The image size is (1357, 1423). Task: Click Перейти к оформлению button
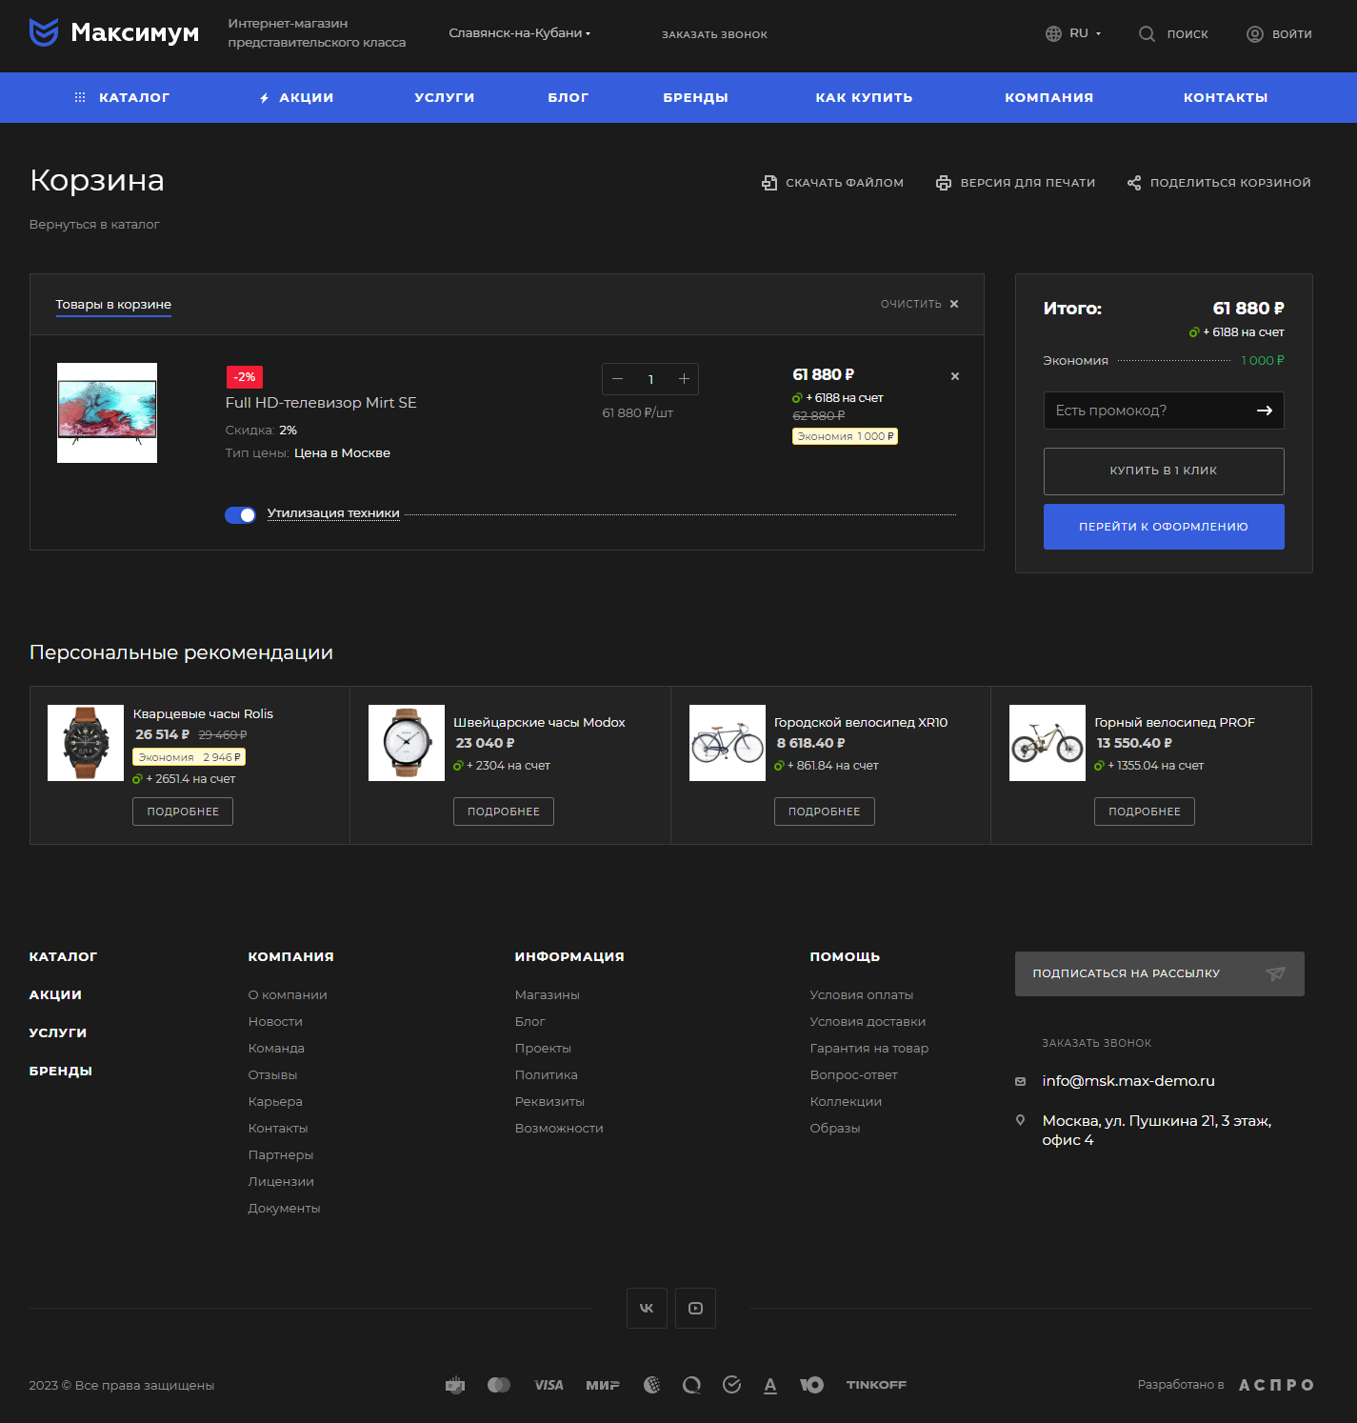pyautogui.click(x=1164, y=527)
